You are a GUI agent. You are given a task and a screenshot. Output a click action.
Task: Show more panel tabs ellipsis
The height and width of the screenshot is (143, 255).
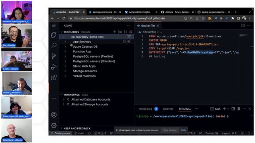tap(196, 109)
